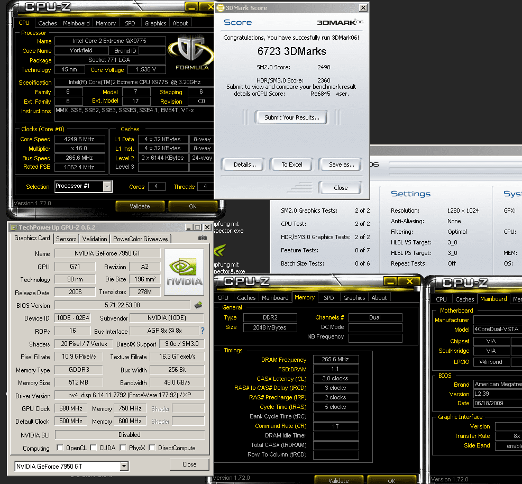Select the GPU-Z Validation tab
The image size is (522, 484).
[95, 239]
